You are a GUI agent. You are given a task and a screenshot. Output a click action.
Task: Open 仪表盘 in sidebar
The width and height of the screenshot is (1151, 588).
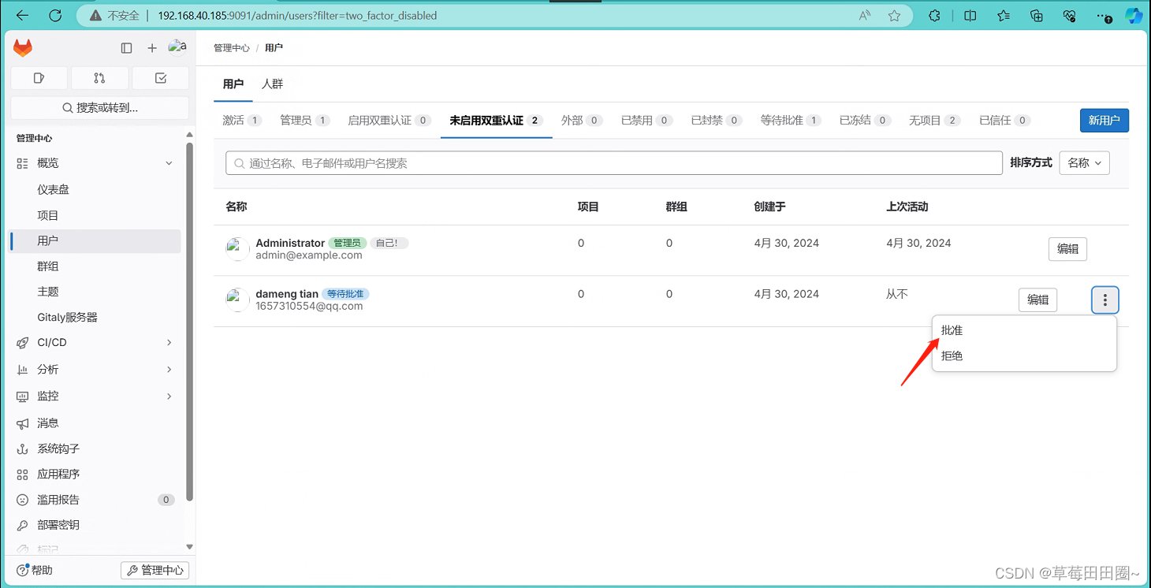[x=95, y=190]
